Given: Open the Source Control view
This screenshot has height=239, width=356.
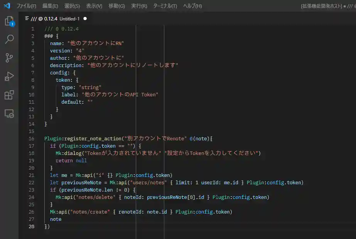Looking at the screenshot, I should point(10,57).
